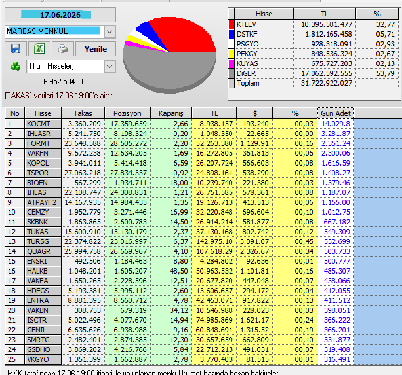The width and height of the screenshot is (402, 375).
Task: Select the HDFGS stock cell
Action: 43,291
